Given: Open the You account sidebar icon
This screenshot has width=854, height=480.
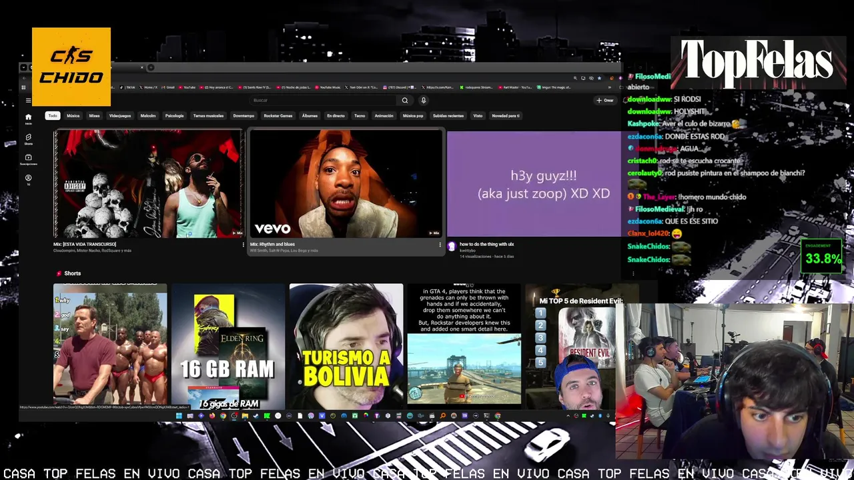Looking at the screenshot, I should pos(28,179).
